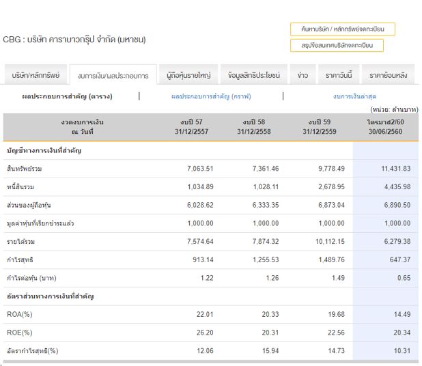Image resolution: width=422 pixels, height=366 pixels.
Task: Open the ผู้ถือหุ้นรายใหญ่ tab
Action: [190, 75]
